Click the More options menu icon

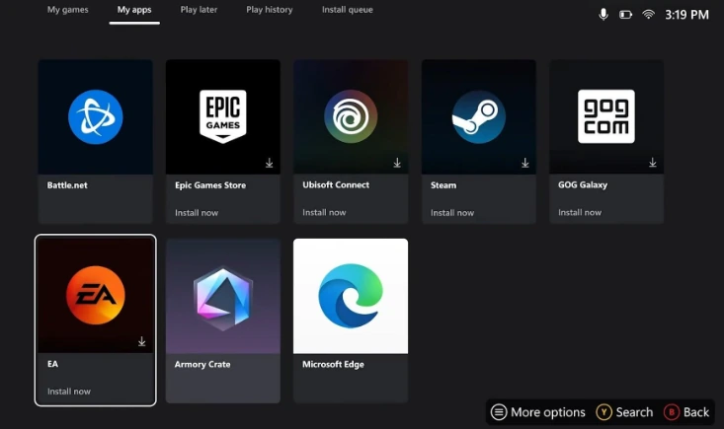point(499,412)
